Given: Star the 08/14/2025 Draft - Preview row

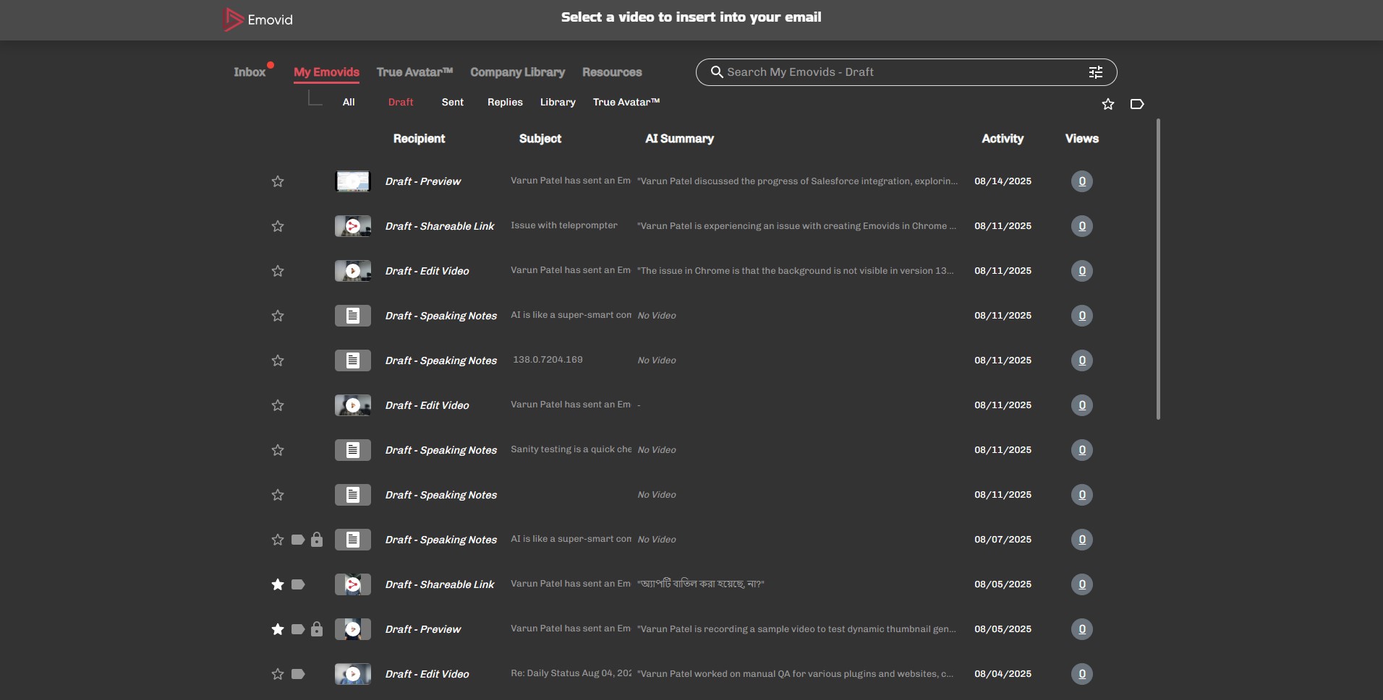Looking at the screenshot, I should (x=278, y=181).
